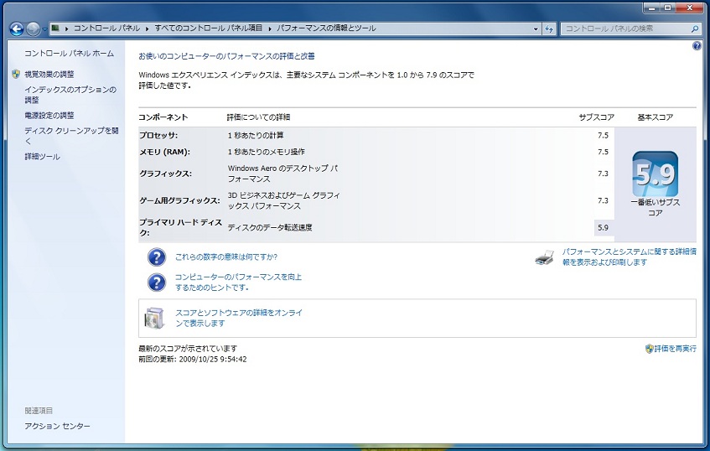
Task: Open アクション センター link
Action: click(x=57, y=426)
